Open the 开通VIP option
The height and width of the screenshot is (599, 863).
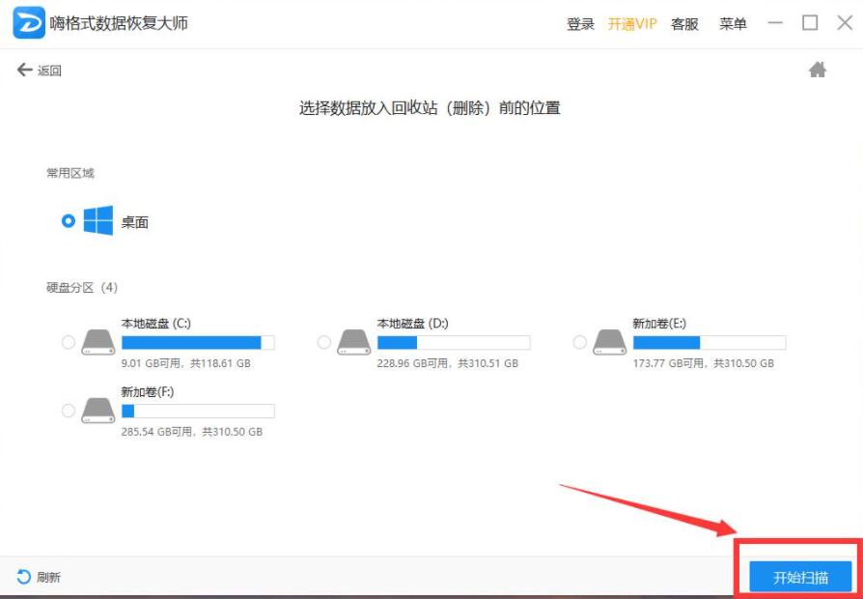point(632,24)
